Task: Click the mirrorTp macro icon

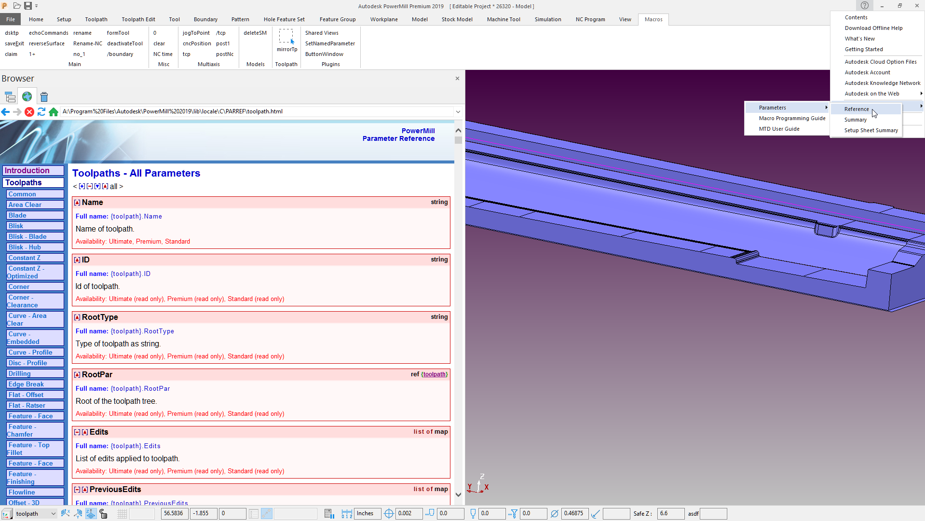Action: click(x=286, y=37)
